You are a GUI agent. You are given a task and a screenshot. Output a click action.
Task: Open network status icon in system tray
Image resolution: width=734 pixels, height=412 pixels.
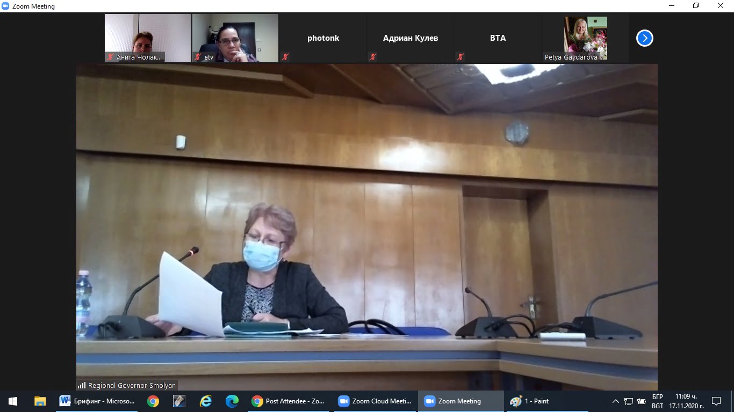629,401
